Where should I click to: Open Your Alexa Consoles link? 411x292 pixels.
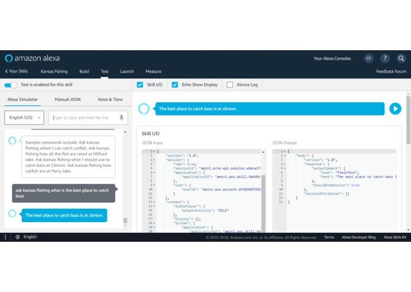tap(332, 59)
